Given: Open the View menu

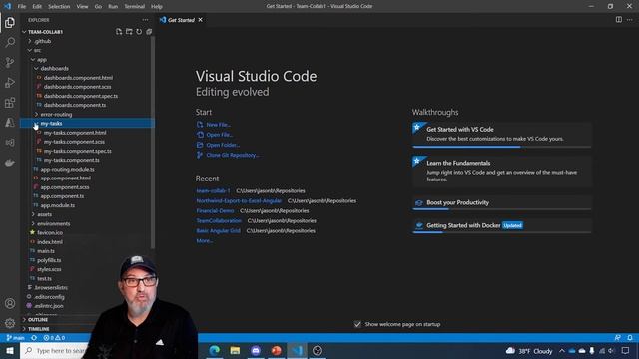Looking at the screenshot, I should tap(82, 7).
